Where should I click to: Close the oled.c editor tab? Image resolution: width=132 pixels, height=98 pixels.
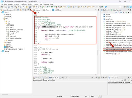click(x=51, y=10)
